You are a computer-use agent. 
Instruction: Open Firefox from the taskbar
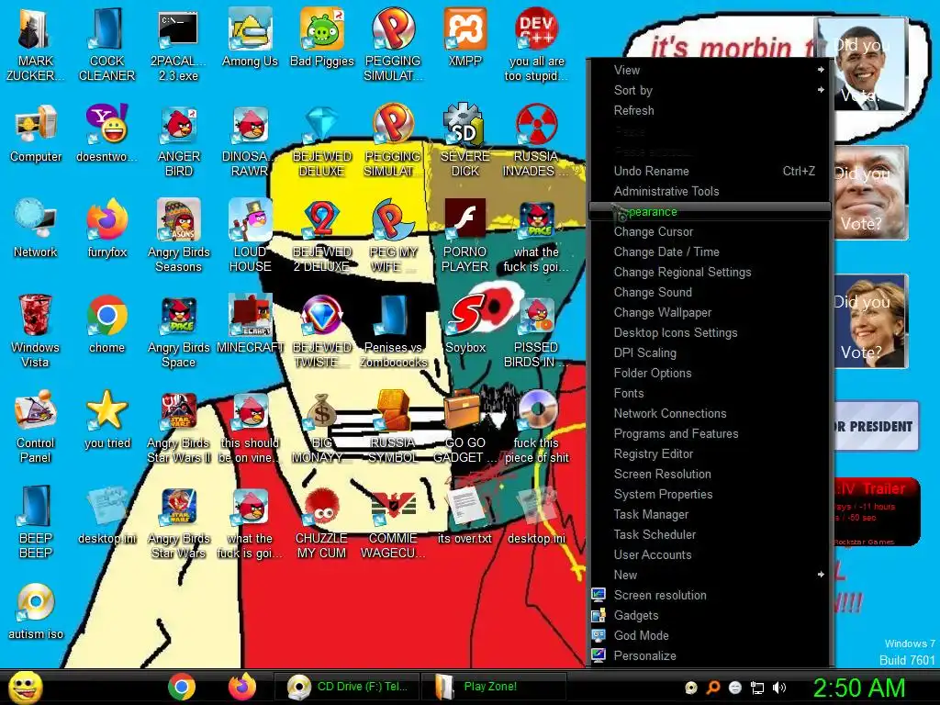coord(242,687)
